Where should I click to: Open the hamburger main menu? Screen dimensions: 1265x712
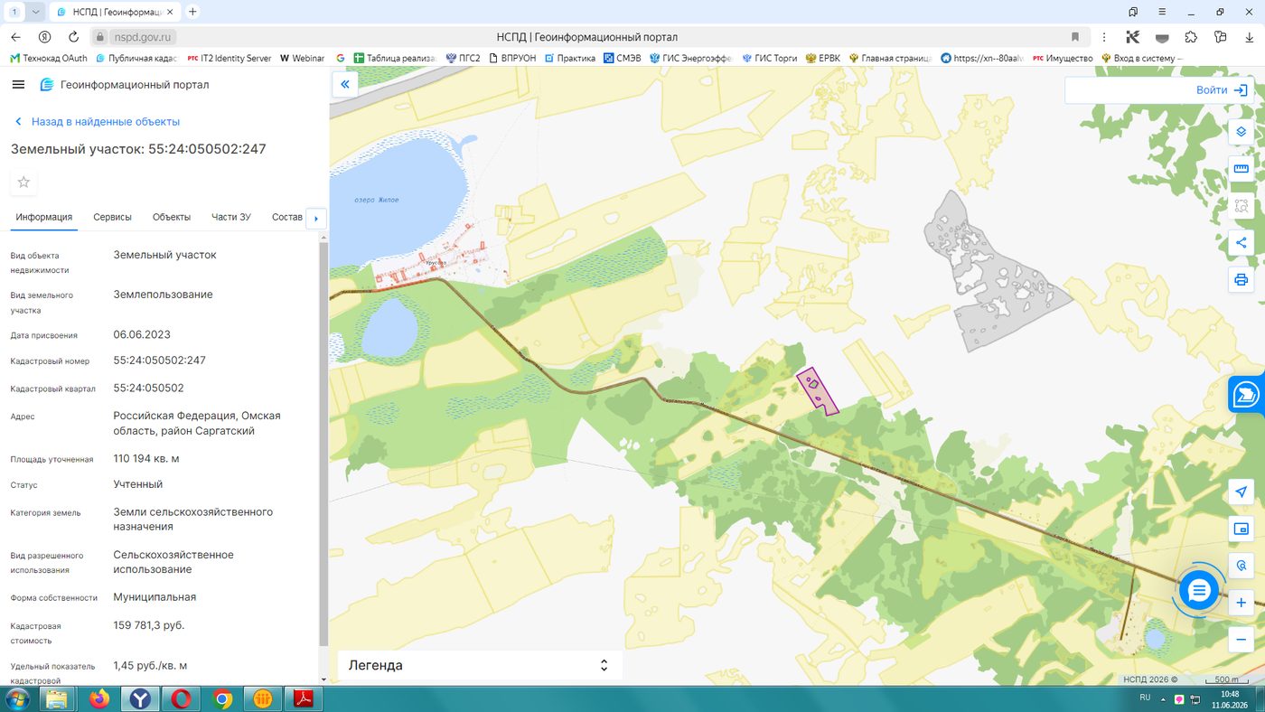click(18, 84)
